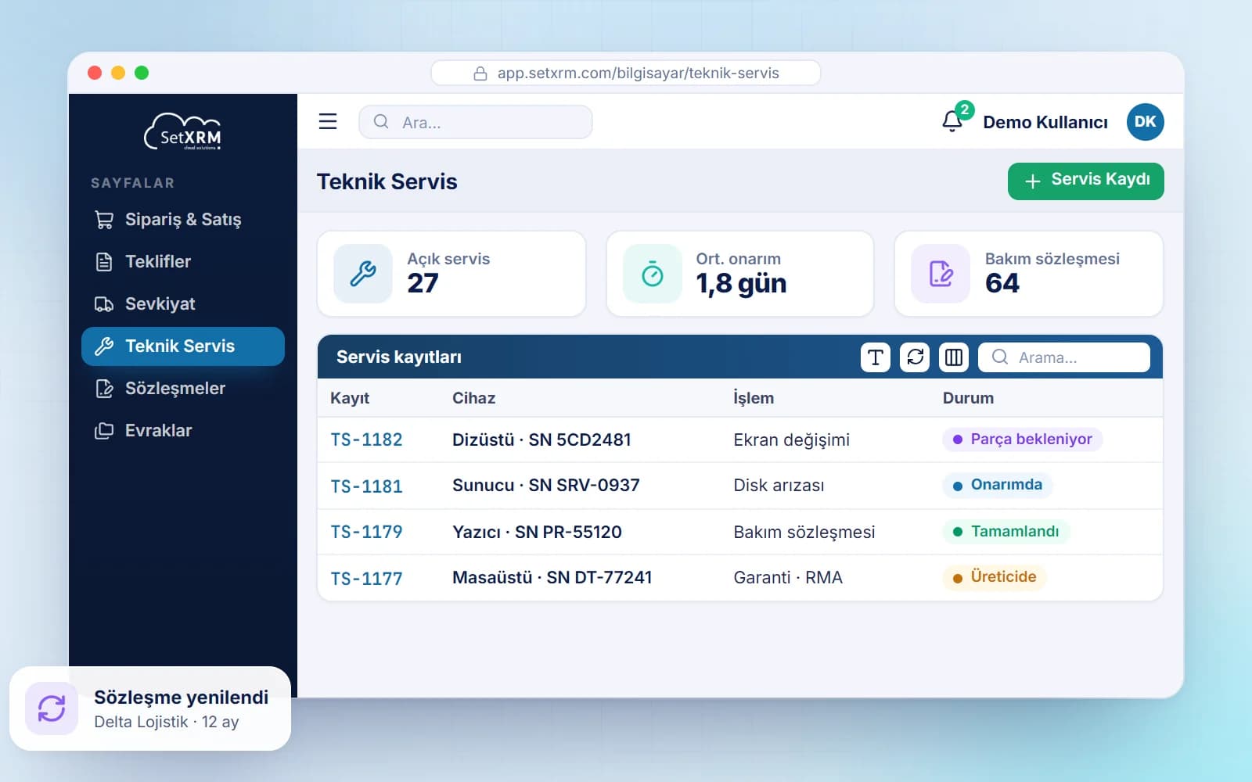
Task: Select the Garanti · RMA cell
Action: point(788,577)
